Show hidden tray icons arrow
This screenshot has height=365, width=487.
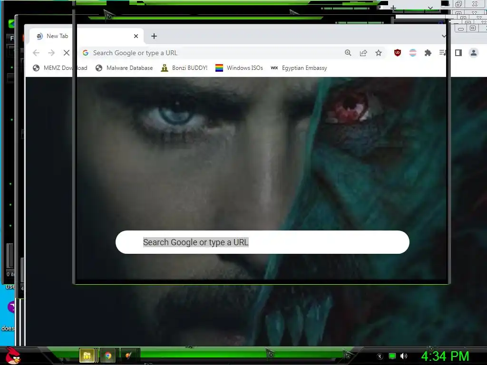380,356
